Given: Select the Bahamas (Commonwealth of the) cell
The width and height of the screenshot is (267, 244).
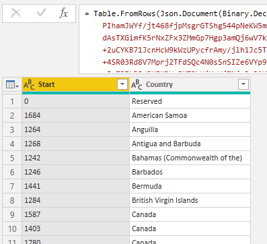Looking at the screenshot, I should coord(190,158).
